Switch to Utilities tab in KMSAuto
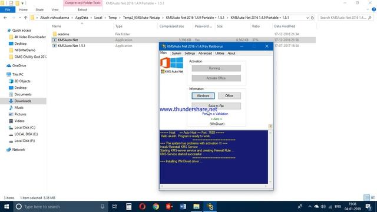The image size is (377, 212). [220, 53]
